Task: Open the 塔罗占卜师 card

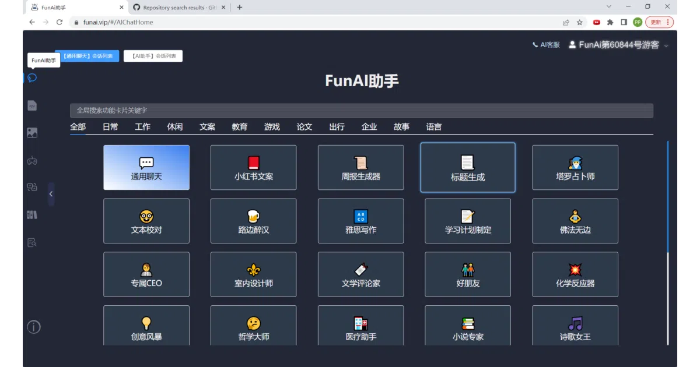Action: click(x=575, y=168)
